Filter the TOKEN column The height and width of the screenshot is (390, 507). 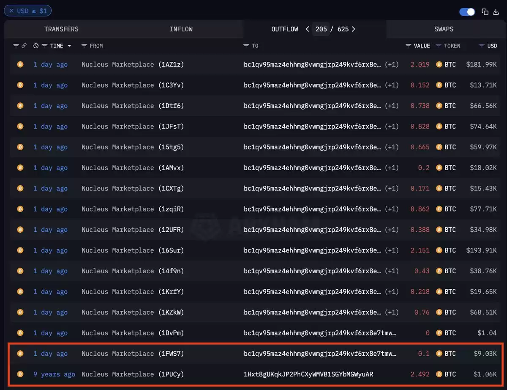[439, 46]
